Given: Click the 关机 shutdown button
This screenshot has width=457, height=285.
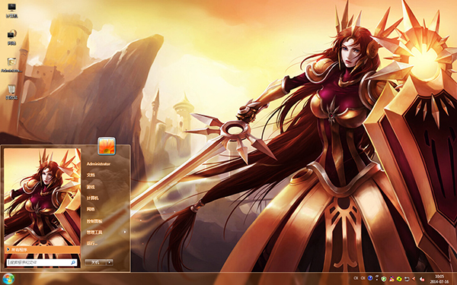Looking at the screenshot, I should [x=96, y=262].
